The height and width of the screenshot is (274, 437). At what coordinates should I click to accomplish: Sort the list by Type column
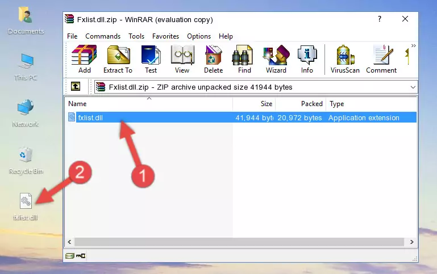click(x=371, y=104)
